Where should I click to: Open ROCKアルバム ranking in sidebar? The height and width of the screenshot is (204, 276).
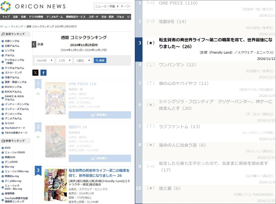coord(13,92)
